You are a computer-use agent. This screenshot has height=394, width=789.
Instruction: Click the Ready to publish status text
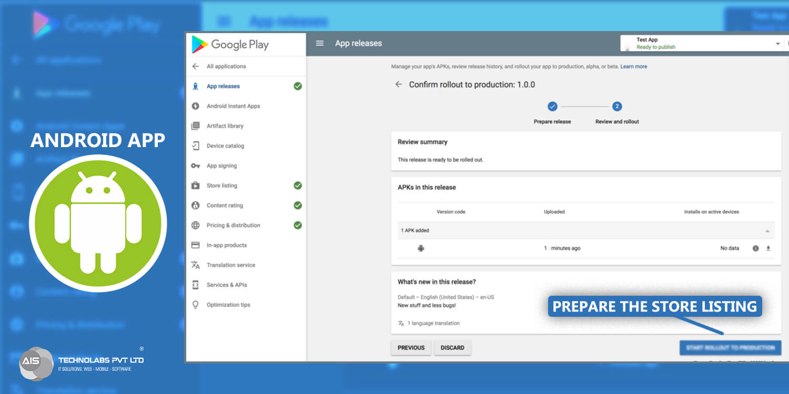point(656,47)
